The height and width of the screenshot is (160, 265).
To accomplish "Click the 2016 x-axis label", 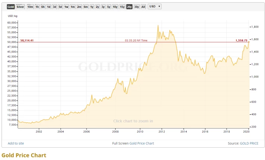I will click(205, 132).
